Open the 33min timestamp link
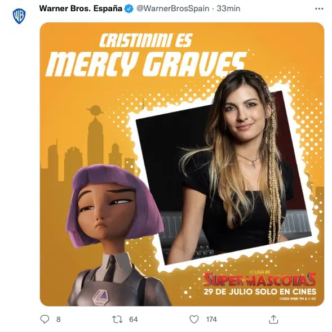The height and width of the screenshot is (332, 332). (228, 8)
